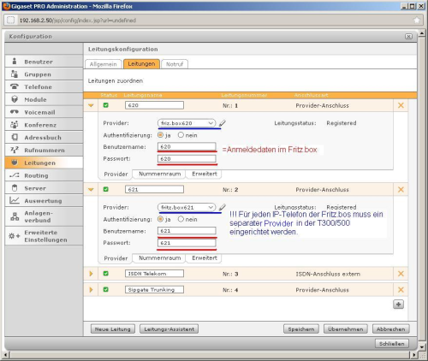Click the Schließen button
This screenshot has height=361, width=428.
(392, 344)
